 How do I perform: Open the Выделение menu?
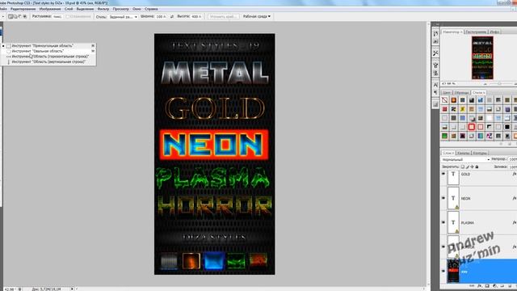85,9
